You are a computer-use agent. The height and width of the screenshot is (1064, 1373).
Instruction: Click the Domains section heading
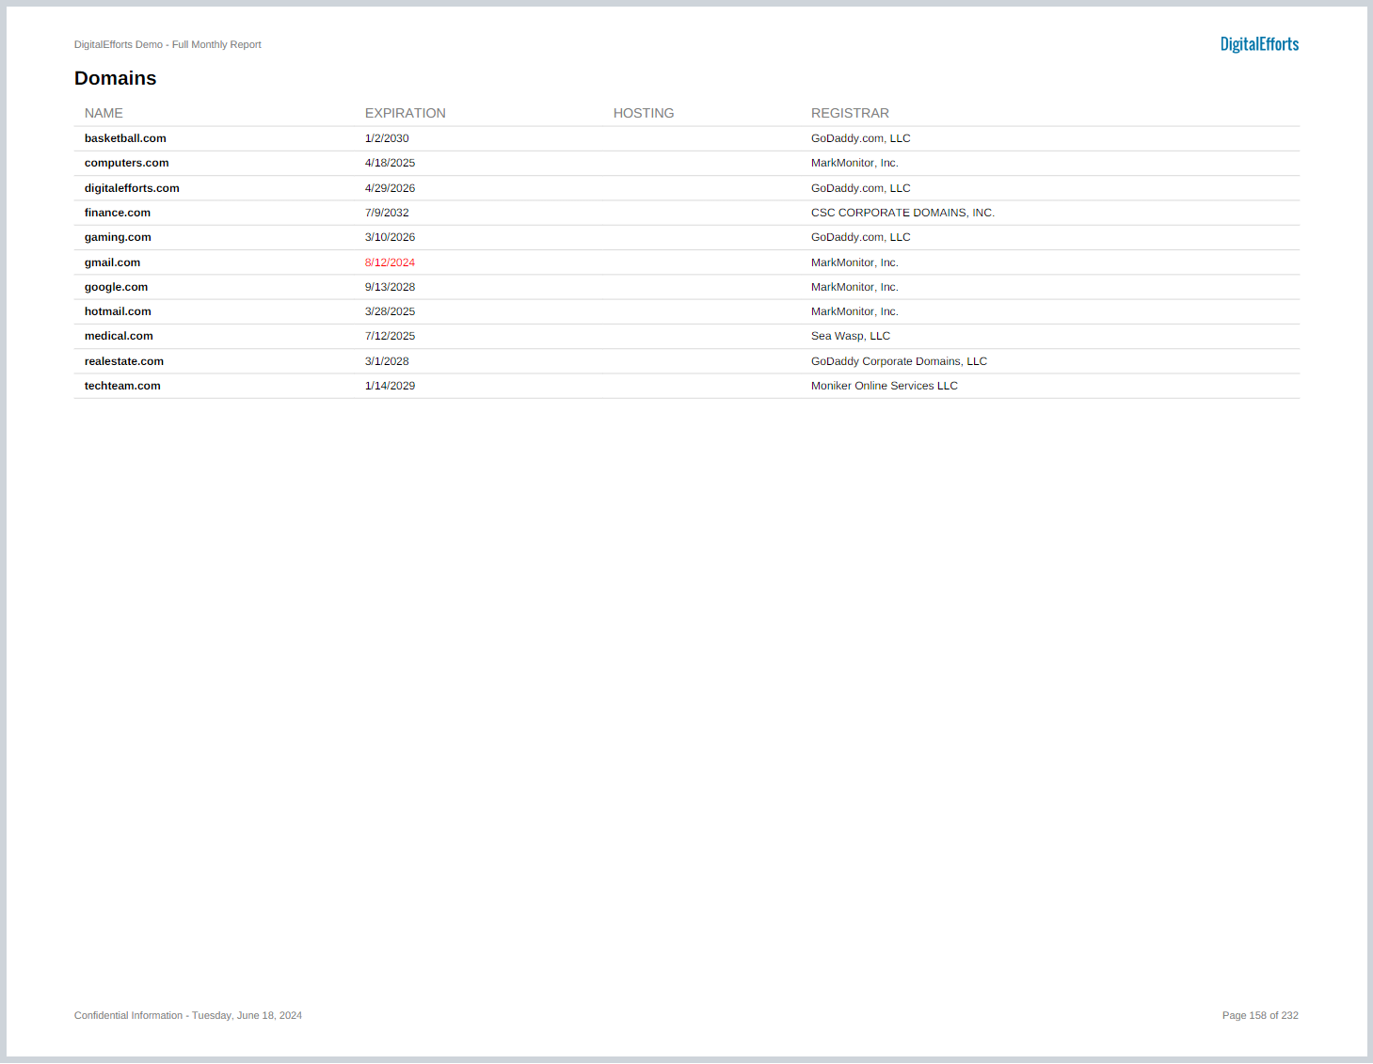click(x=116, y=78)
